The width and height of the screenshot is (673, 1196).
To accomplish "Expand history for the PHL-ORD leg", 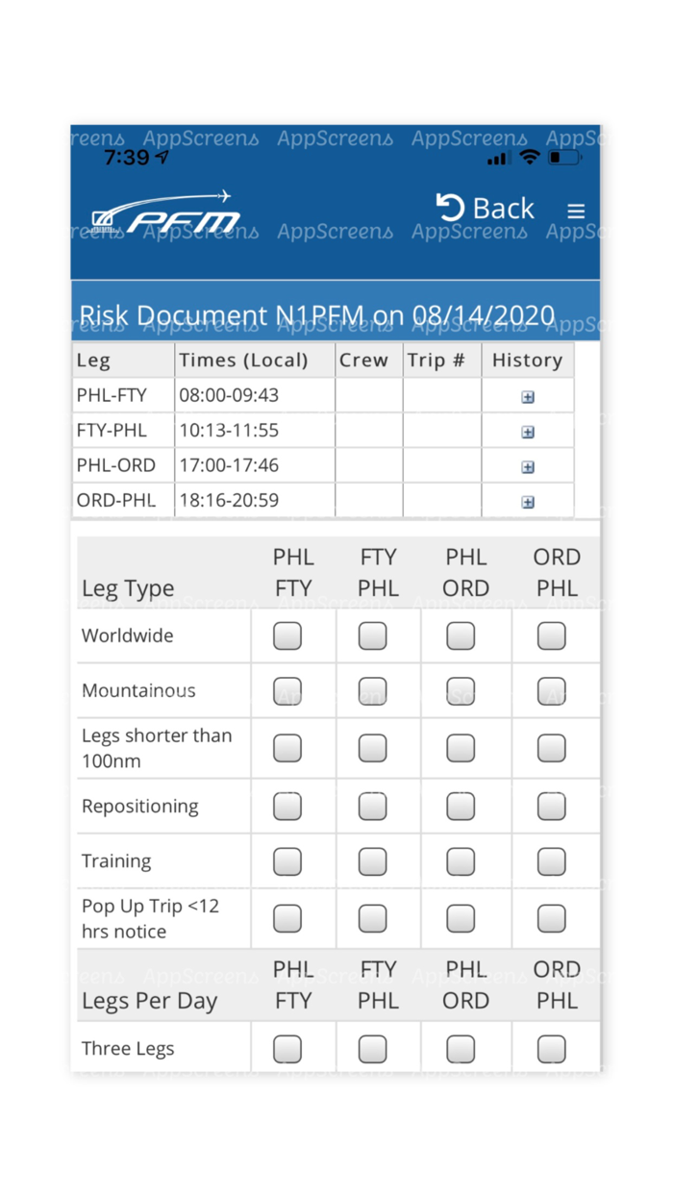I will (x=527, y=466).
